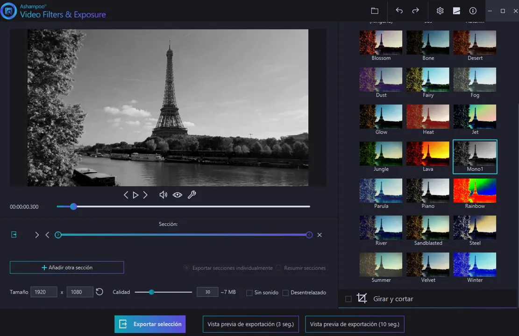Image resolution: width=519 pixels, height=336 pixels.
Task: Click the Girar y cortar crop icon
Action: [362, 298]
